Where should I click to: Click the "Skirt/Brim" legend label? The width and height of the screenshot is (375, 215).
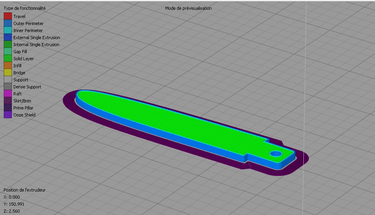(22, 101)
